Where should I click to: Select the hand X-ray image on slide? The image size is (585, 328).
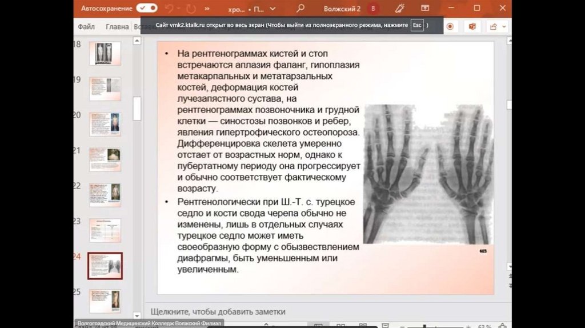coord(428,174)
